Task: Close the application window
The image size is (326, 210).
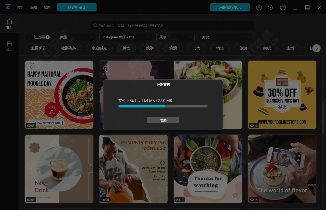Action: point(320,7)
